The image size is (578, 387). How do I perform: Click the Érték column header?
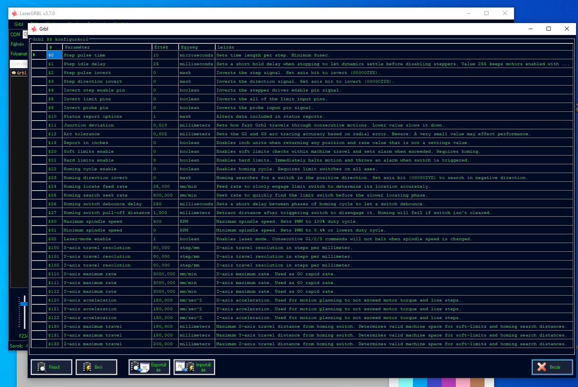tap(165, 47)
